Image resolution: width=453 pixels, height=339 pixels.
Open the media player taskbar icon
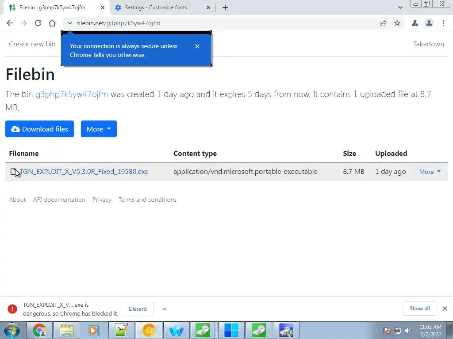(94, 330)
